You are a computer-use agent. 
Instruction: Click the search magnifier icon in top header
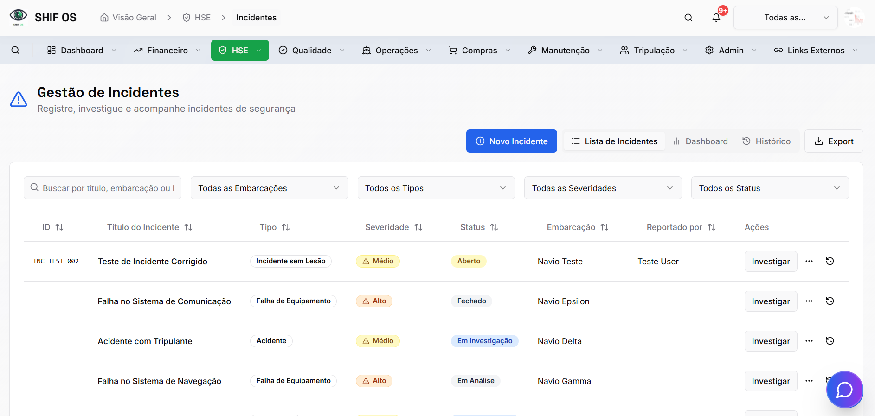click(688, 18)
